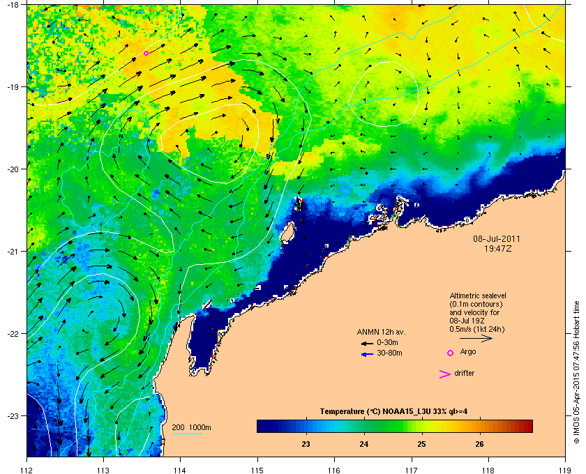Click latitude axis label -20
Screen dimensions: 586x474
(13, 169)
